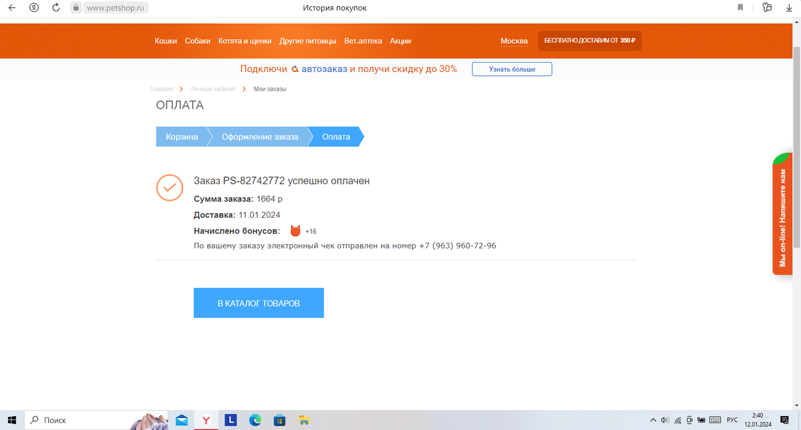The image size is (801, 430).
Task: Open Мы on-line! Напишите нам chat tab
Action: click(782, 213)
